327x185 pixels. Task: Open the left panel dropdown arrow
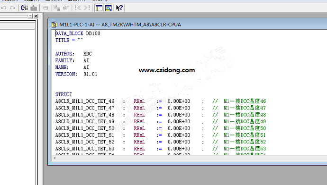click(x=30, y=16)
